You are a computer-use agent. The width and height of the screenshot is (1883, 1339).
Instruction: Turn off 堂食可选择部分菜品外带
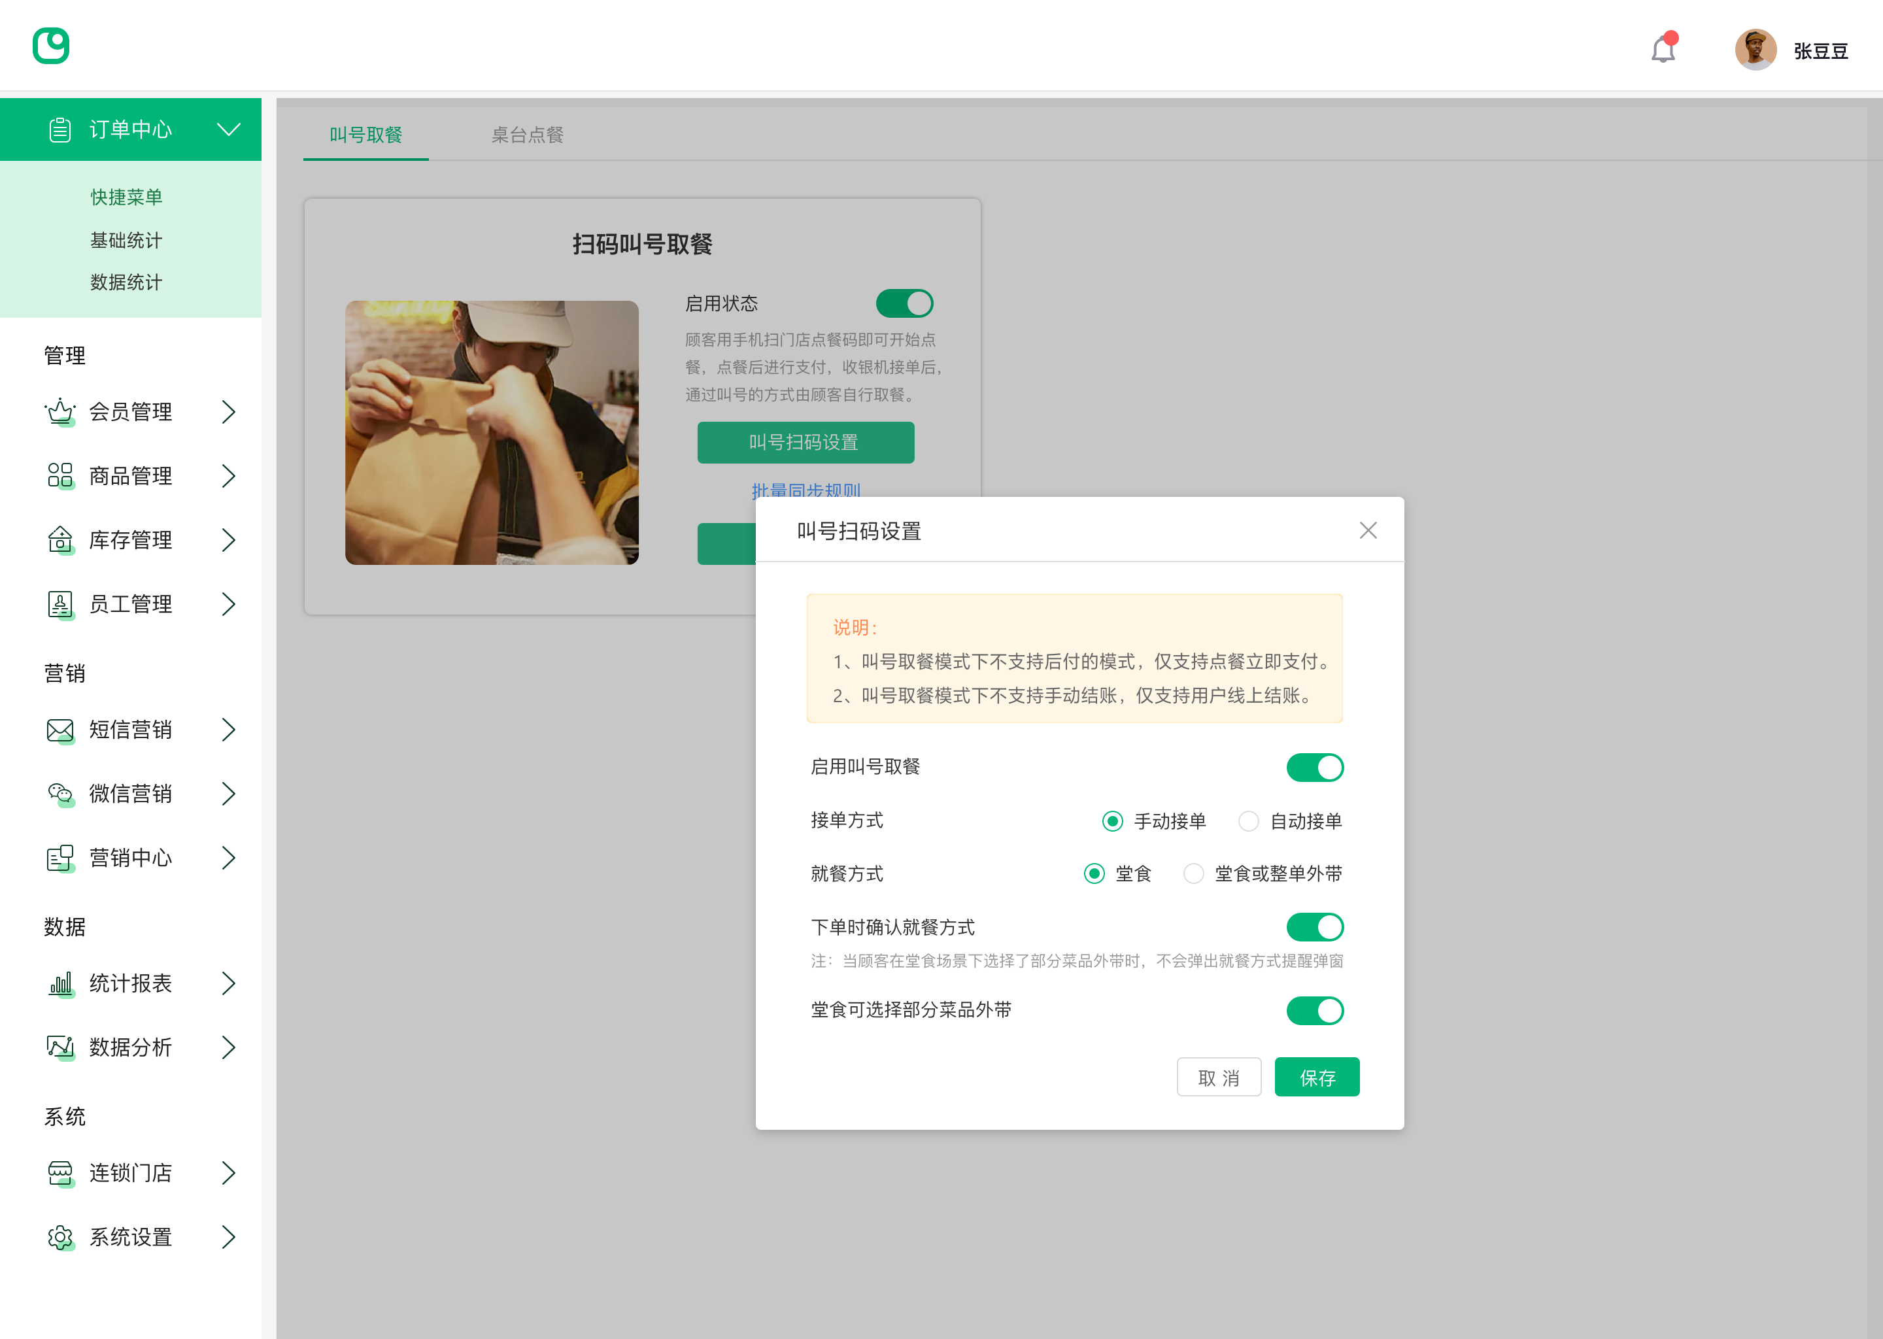coord(1315,1010)
